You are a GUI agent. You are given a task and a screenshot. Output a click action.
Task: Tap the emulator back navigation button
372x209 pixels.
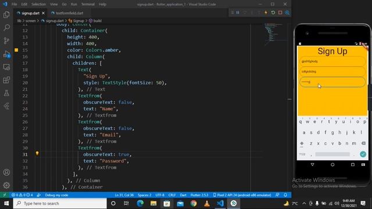pyautogui.click(x=312, y=164)
